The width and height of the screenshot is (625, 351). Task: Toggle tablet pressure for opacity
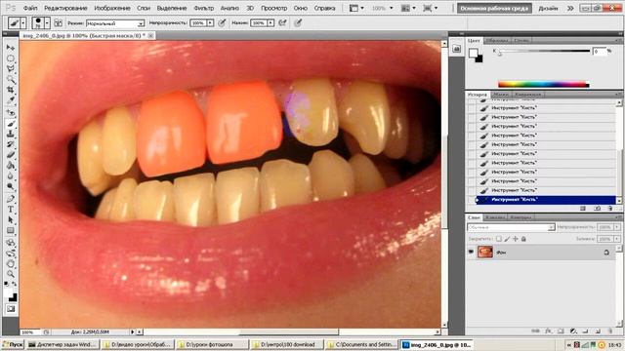222,23
